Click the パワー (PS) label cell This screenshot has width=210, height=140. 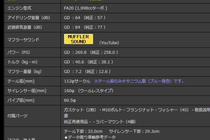(19, 52)
